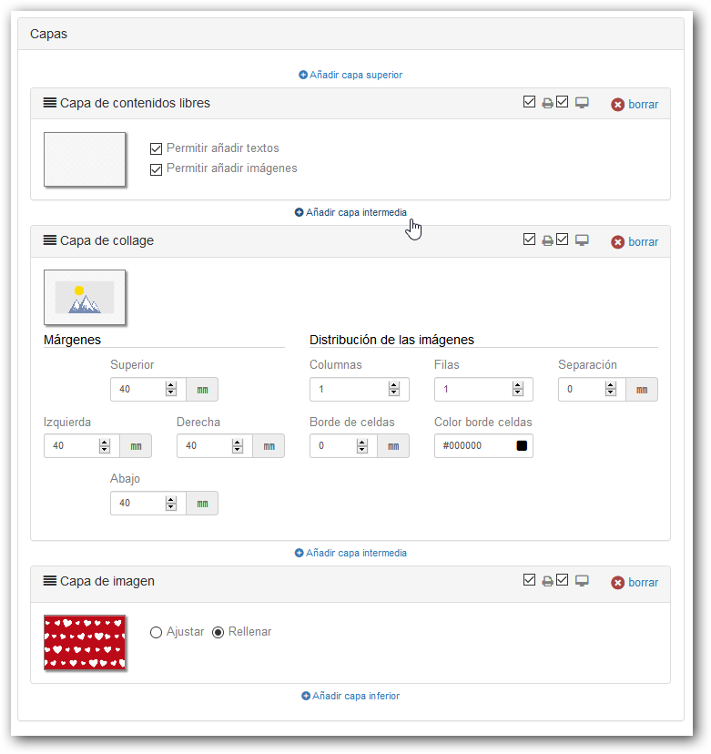Viewport: 711px width, 754px height.
Task: Click the Borde de celdas spinner arrows
Action: point(362,446)
